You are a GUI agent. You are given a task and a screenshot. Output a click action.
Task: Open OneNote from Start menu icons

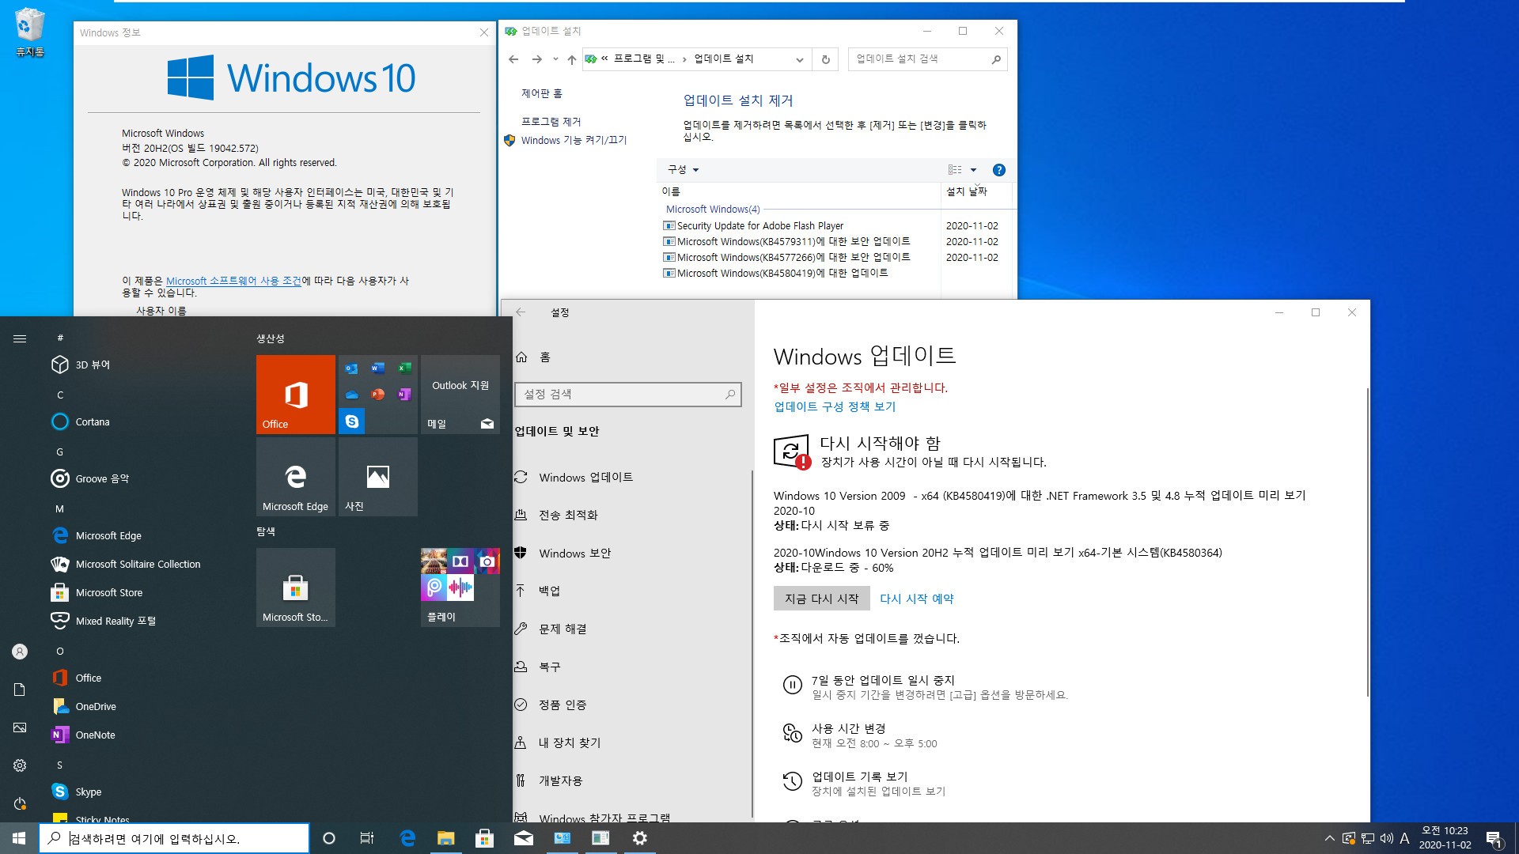(x=94, y=734)
